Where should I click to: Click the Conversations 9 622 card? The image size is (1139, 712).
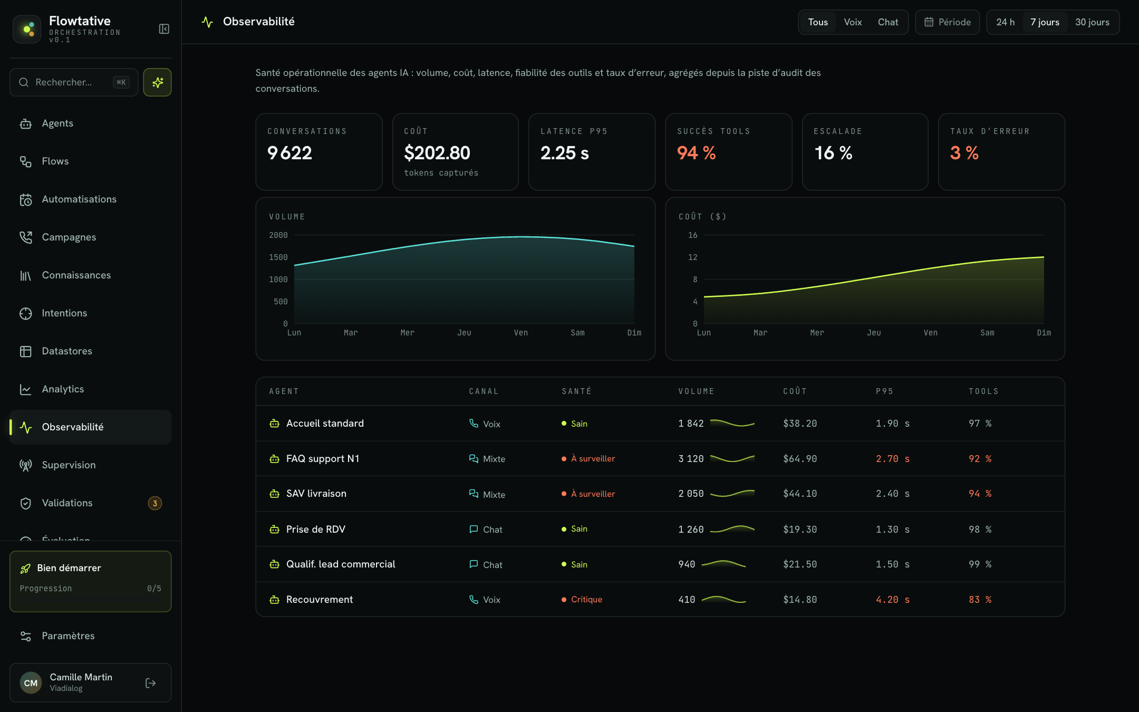click(x=319, y=152)
